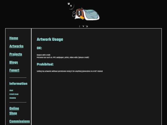Click the Artwork Usage page heading
Screen dimensions: 167x125
pyautogui.click(x=50, y=39)
